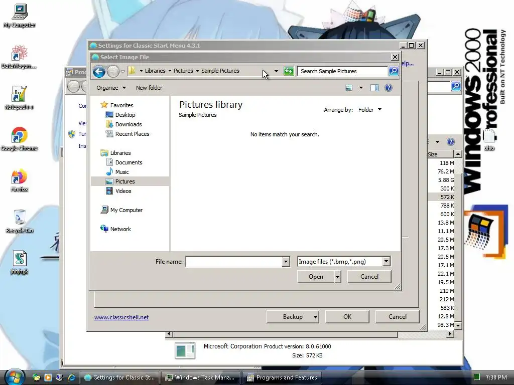Click the scroll down arrow of programs list

point(458,325)
